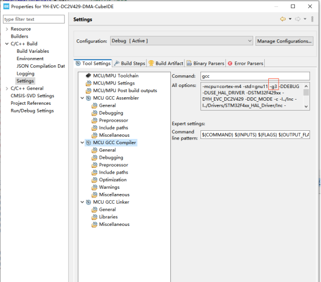This screenshot has height=282, width=321.
Task: Click into the type filter text field
Action: pyautogui.click(x=34, y=19)
